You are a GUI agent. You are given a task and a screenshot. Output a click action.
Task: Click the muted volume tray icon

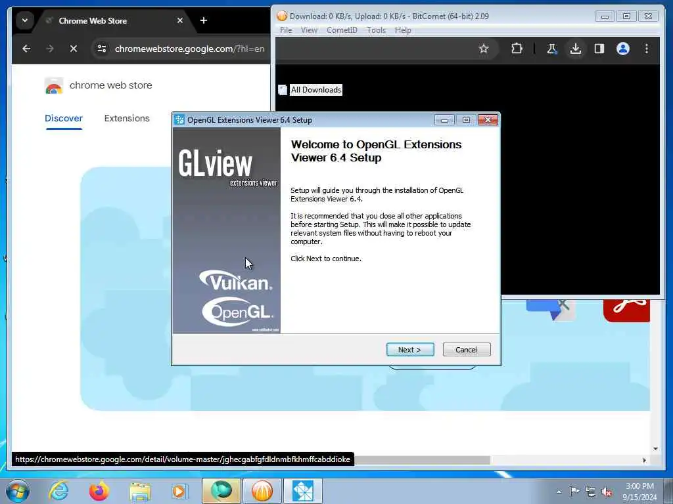607,492
